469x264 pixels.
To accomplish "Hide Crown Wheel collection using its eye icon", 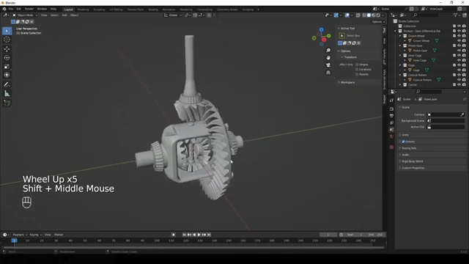I will click(x=459, y=36).
